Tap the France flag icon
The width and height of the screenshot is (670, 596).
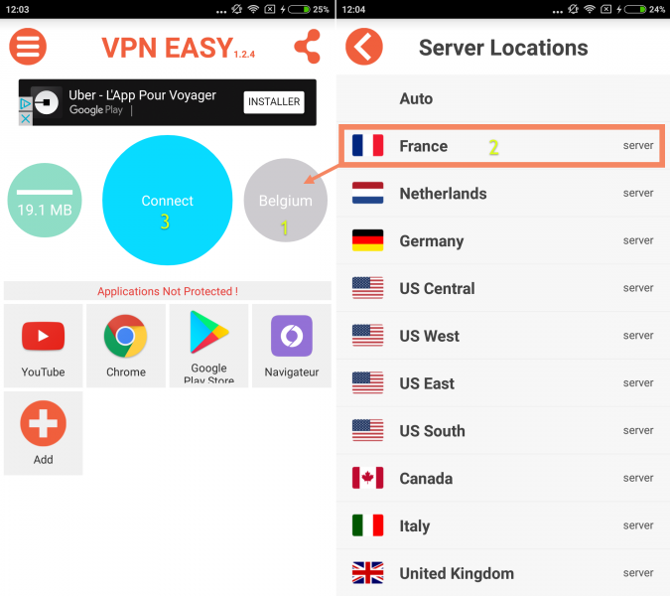click(367, 145)
